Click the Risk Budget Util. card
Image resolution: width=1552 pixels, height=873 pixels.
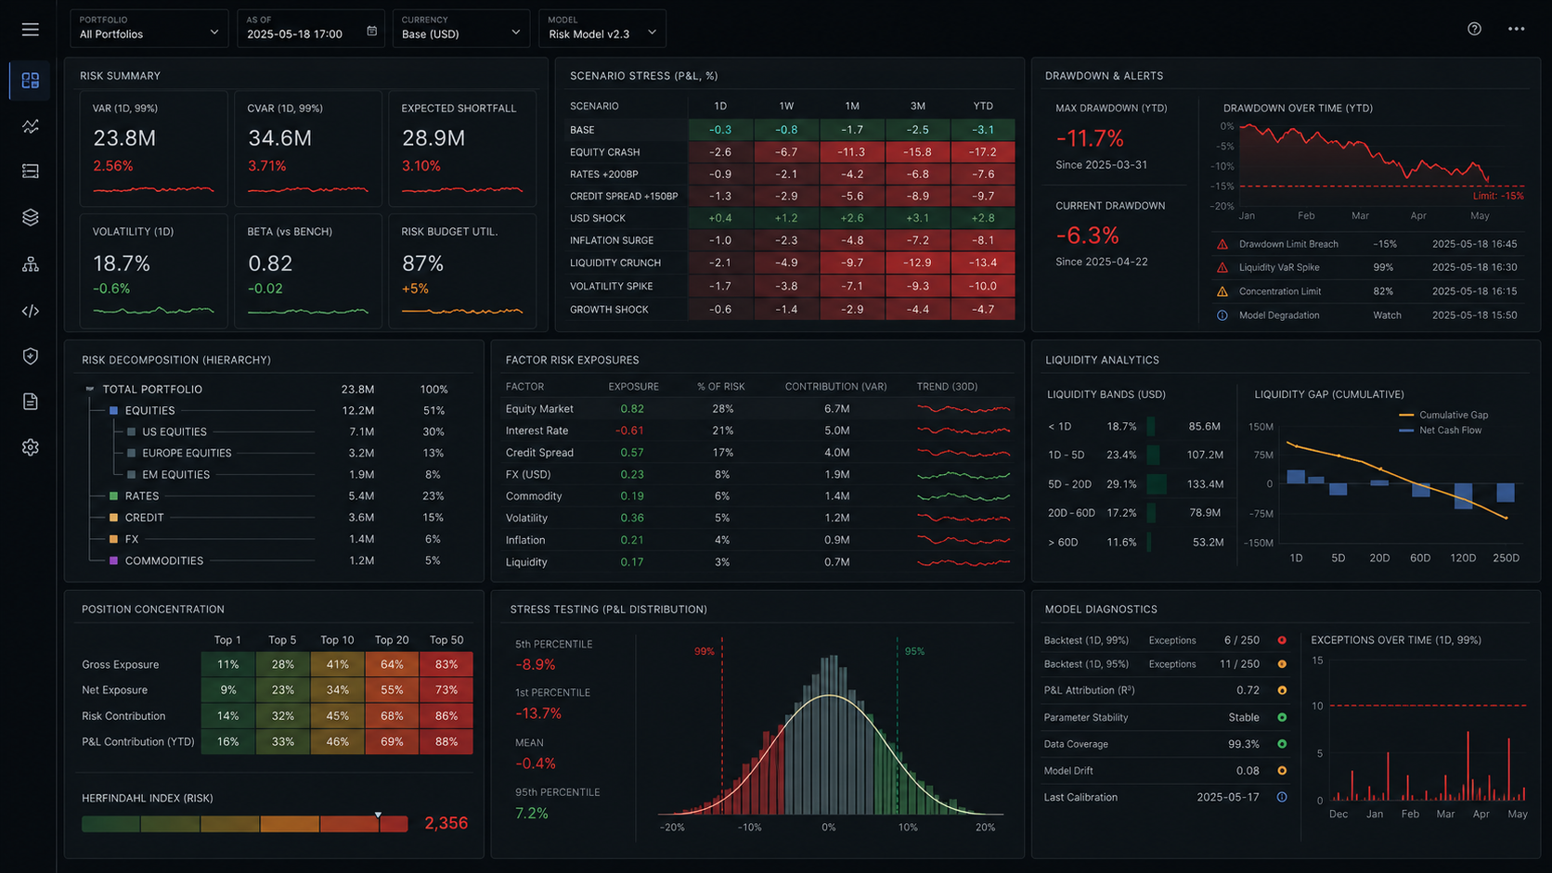click(x=462, y=271)
